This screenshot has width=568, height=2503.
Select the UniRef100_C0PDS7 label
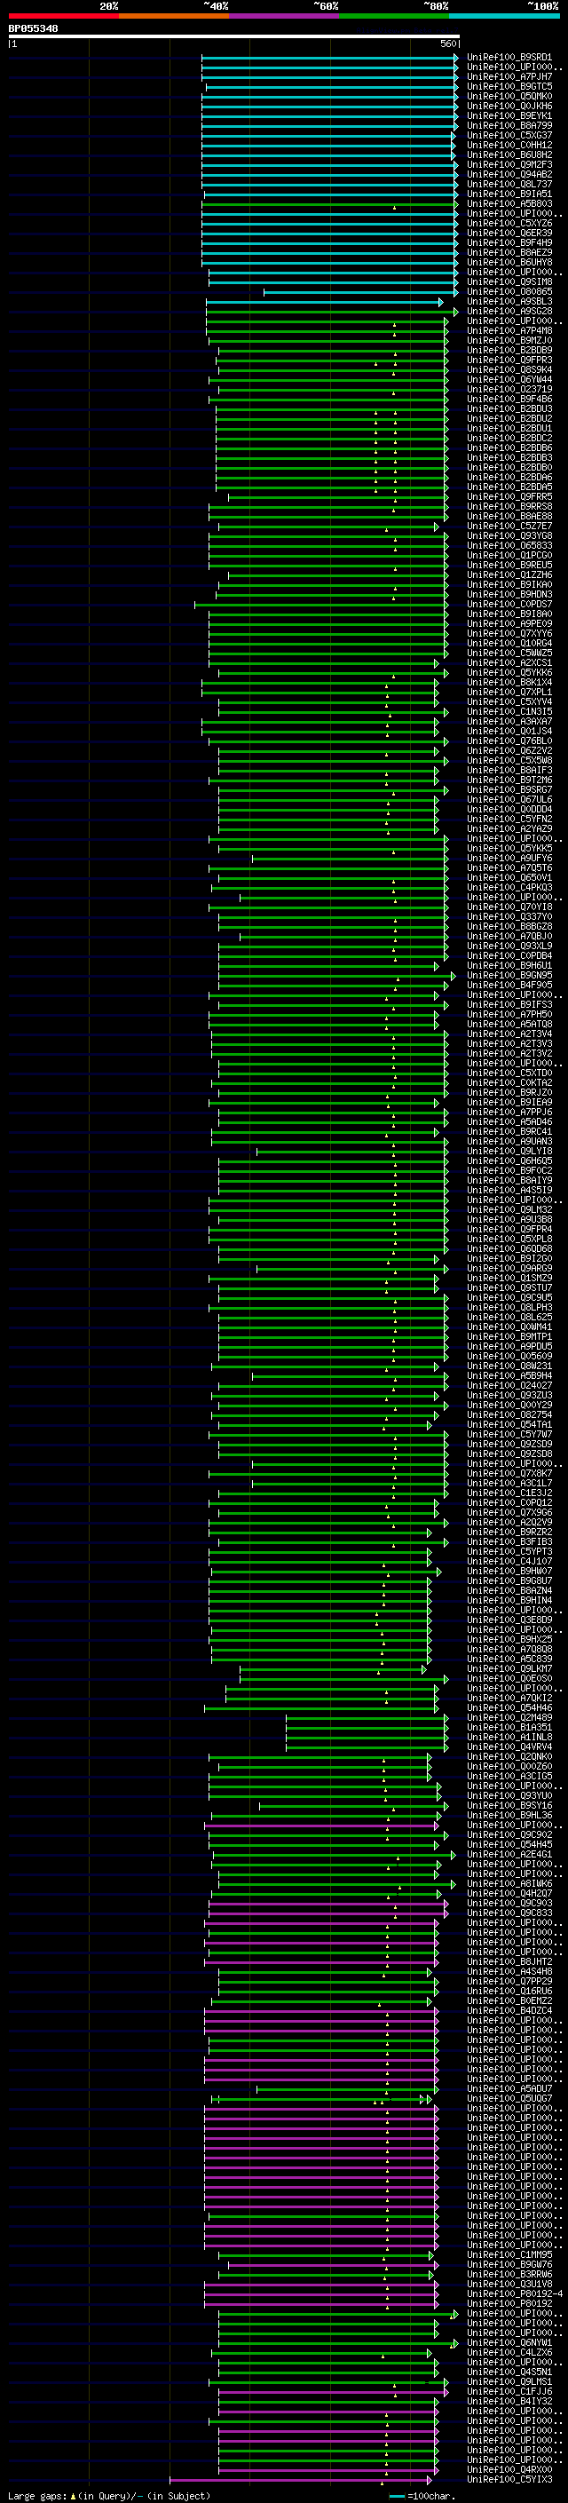(509, 605)
